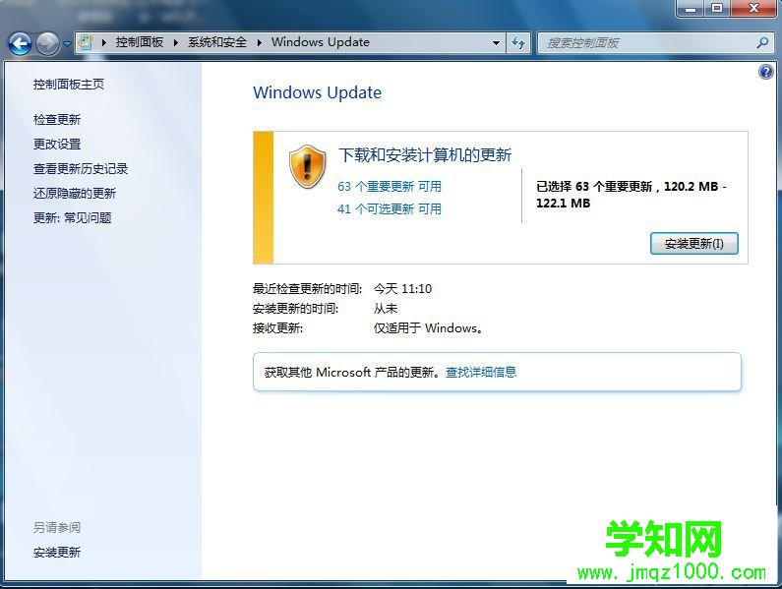
Task: Click the 从未 install time value
Action: tap(386, 309)
